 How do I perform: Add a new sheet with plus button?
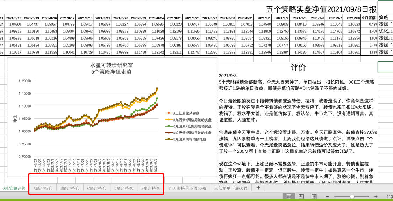coord(258,188)
